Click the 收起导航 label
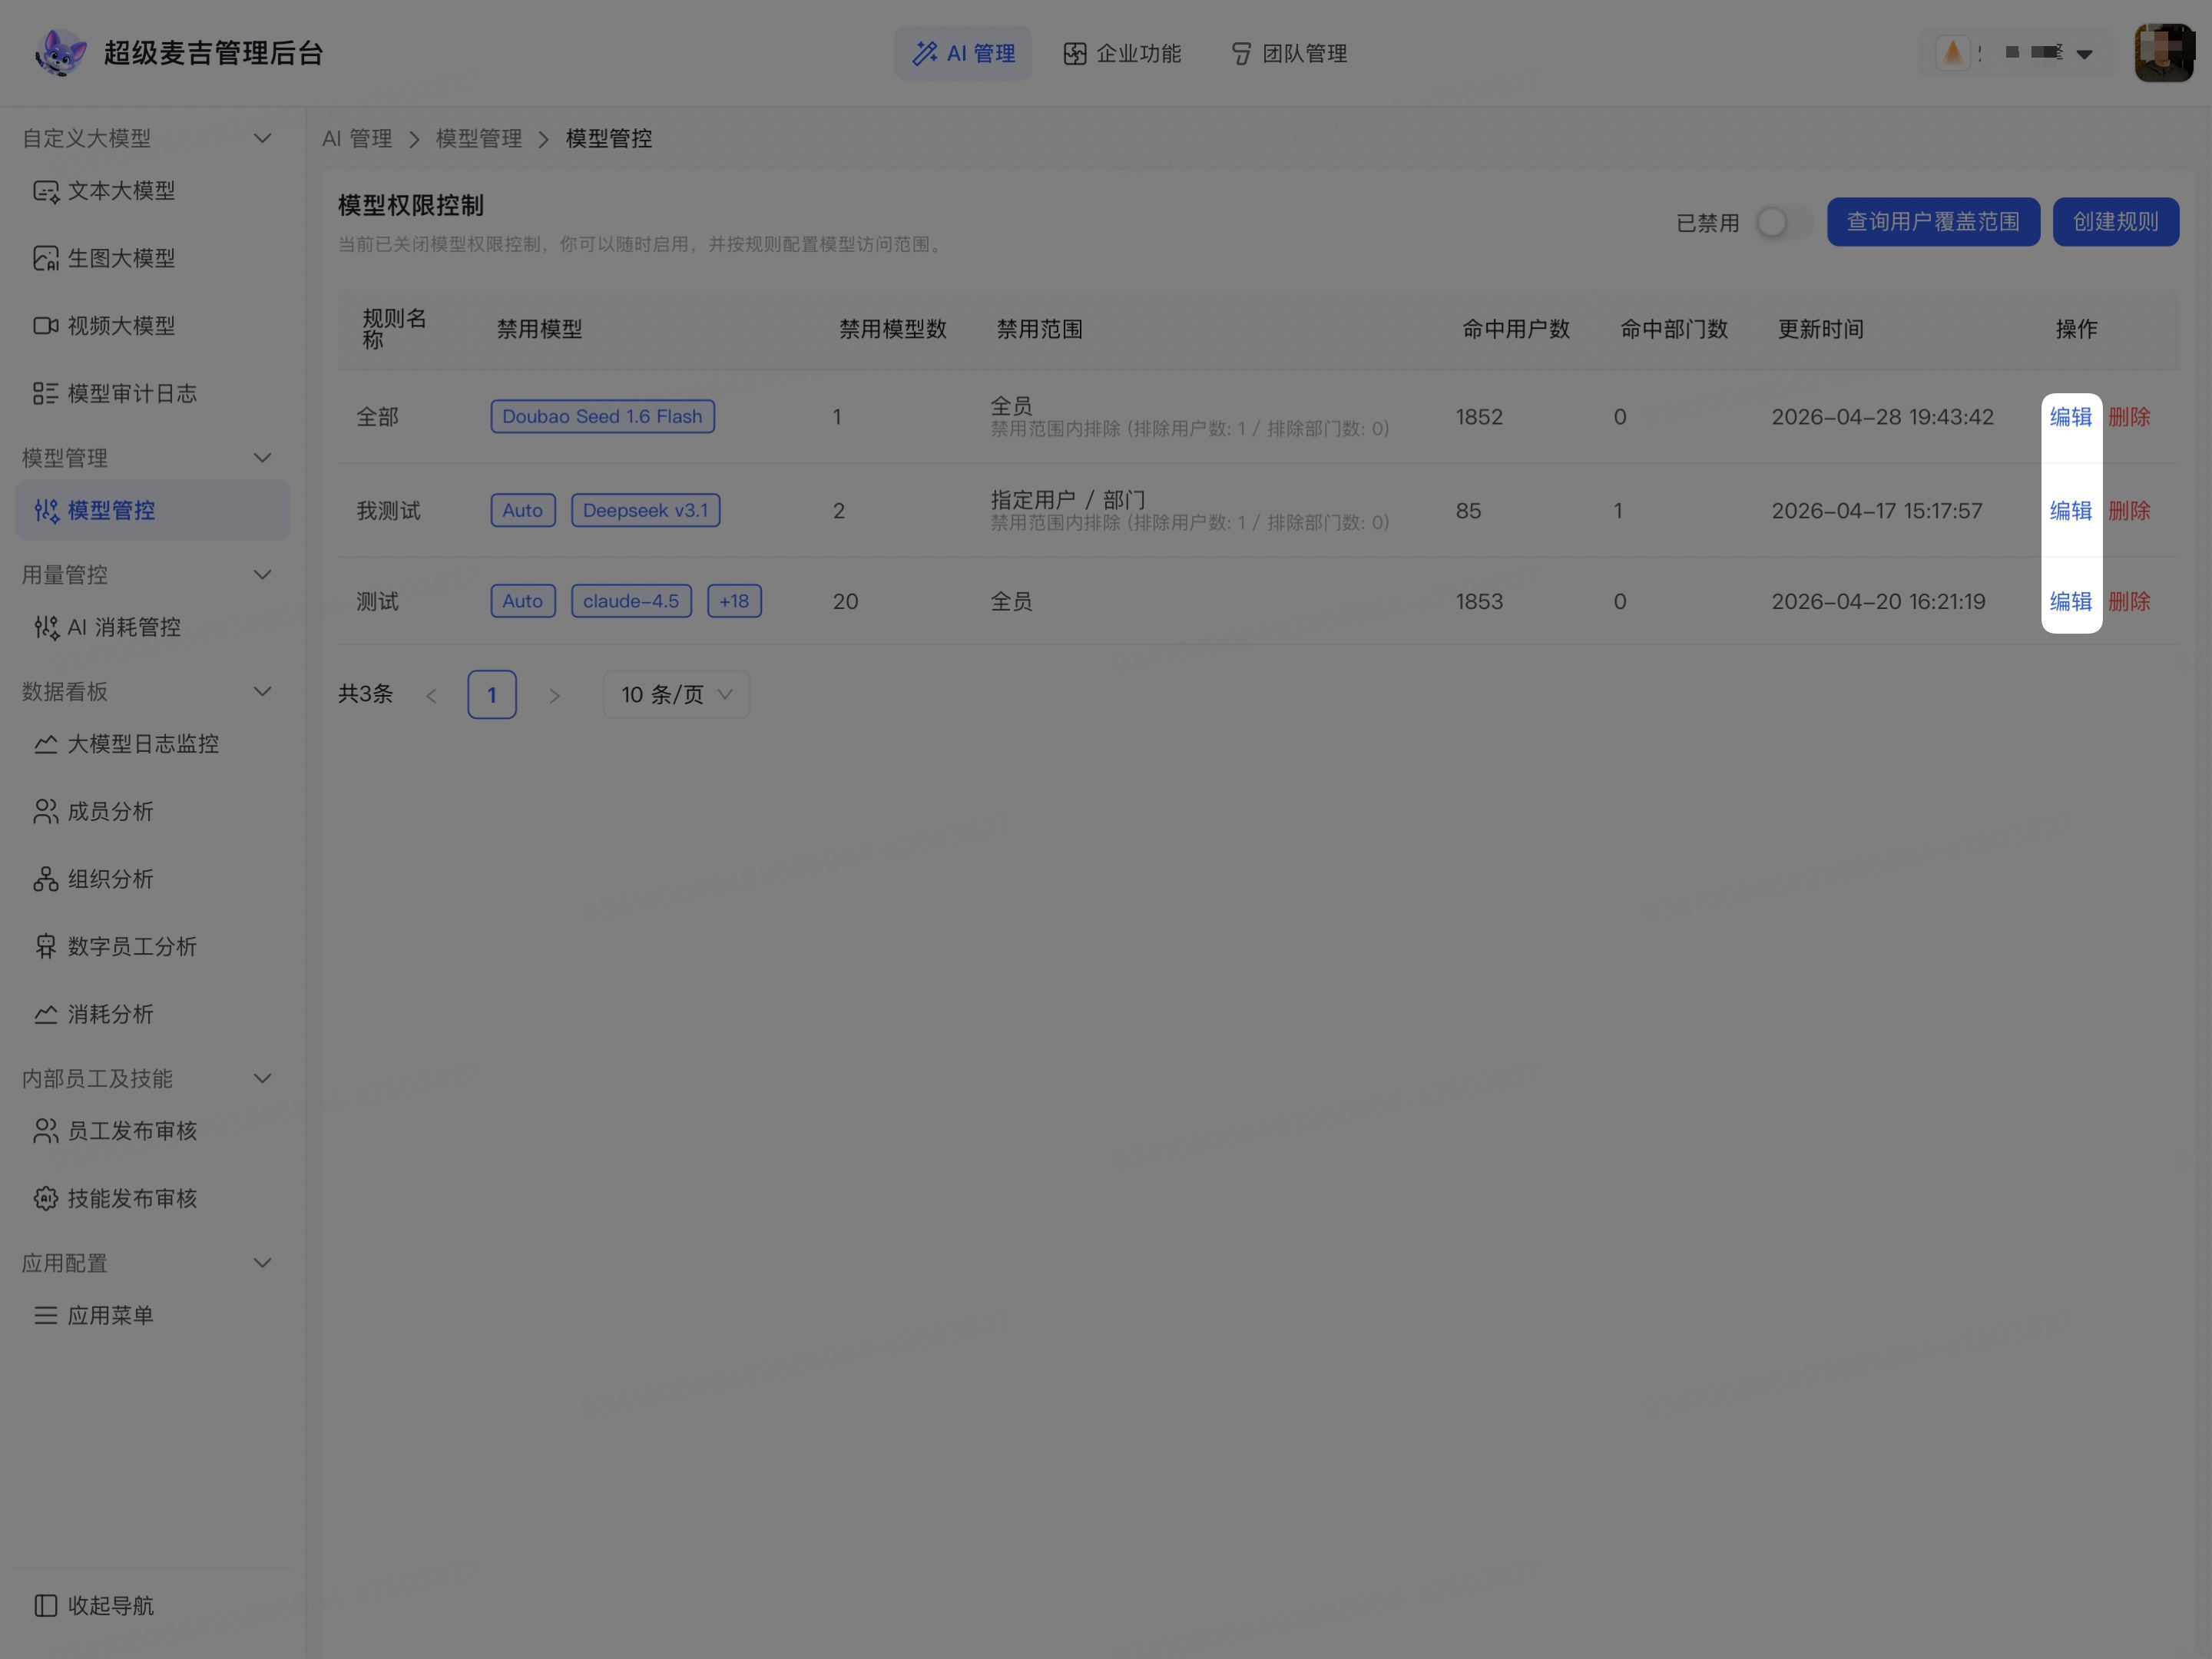The image size is (2212, 1659). tap(111, 1606)
